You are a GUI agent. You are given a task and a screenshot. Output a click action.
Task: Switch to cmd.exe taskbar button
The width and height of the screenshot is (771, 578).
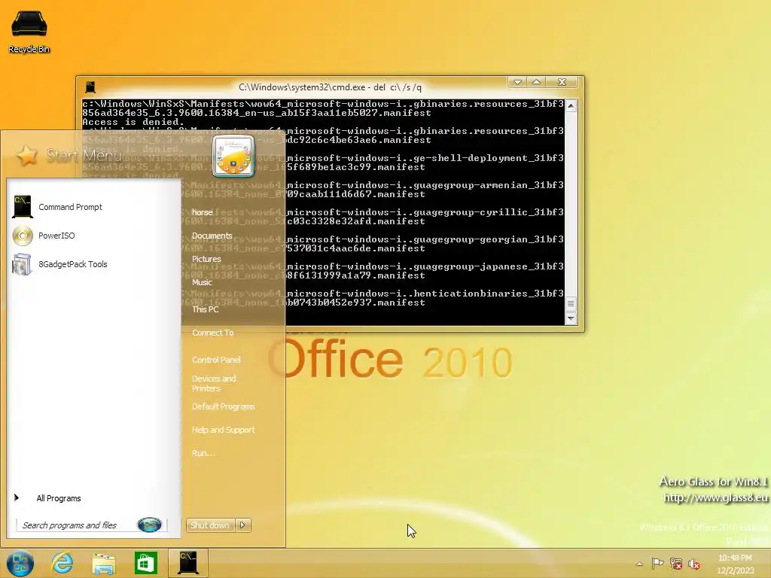point(187,563)
